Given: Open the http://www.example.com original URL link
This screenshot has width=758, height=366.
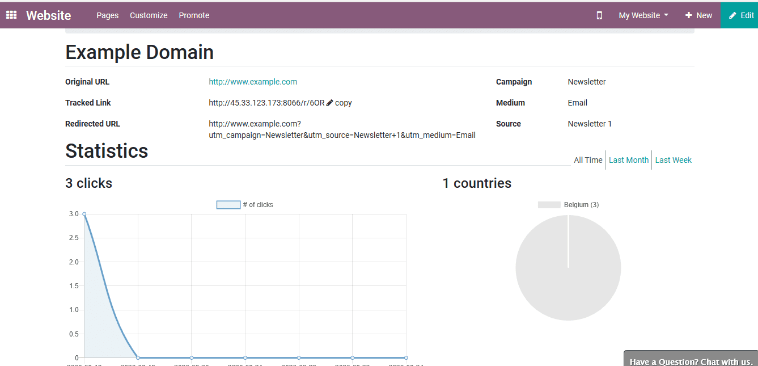Looking at the screenshot, I should tap(253, 82).
